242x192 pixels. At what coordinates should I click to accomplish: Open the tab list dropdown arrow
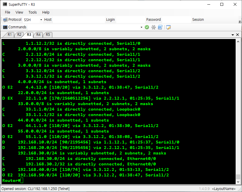pyautogui.click(x=233, y=35)
